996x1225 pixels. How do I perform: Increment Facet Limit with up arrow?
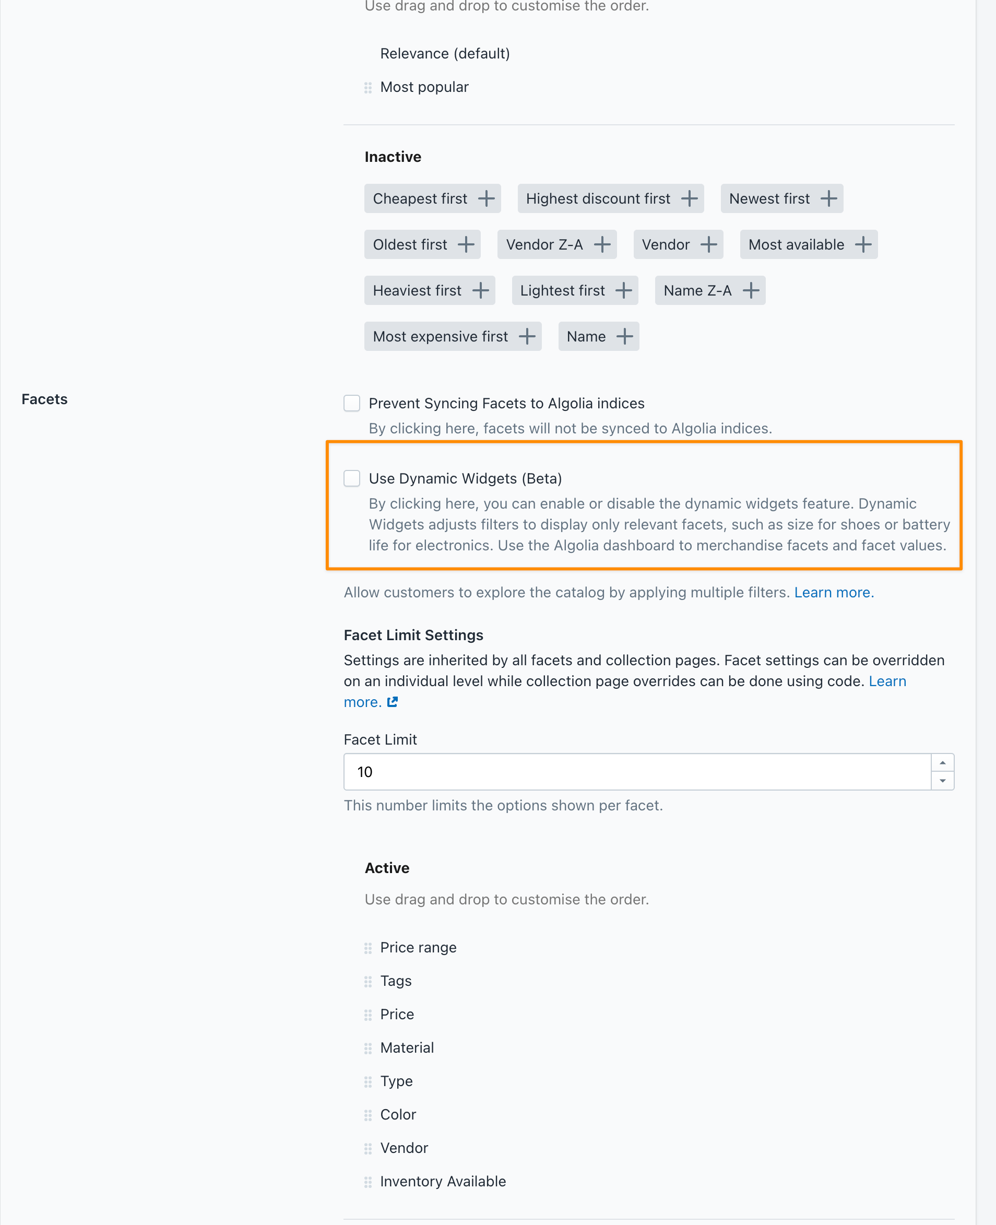[x=942, y=762]
